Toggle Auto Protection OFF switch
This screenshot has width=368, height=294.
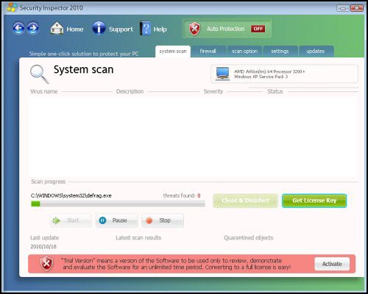[x=258, y=29]
